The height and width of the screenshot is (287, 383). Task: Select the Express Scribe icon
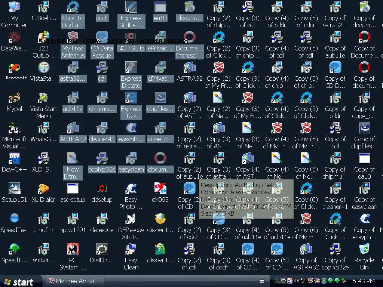(x=131, y=7)
